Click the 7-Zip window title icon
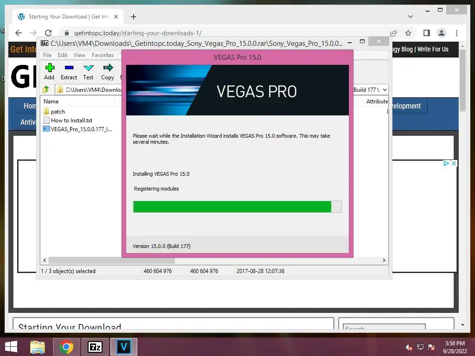Image resolution: width=475 pixels, height=356 pixels. 45,43
